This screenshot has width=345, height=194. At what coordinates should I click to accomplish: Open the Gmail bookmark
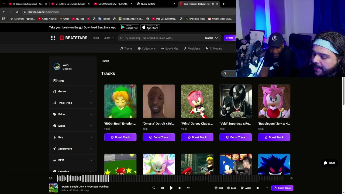(64, 19)
